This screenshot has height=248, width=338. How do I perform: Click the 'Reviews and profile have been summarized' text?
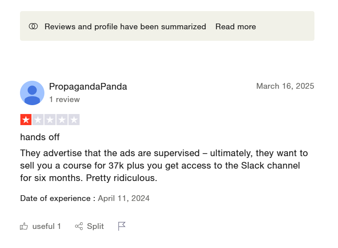pos(125,27)
